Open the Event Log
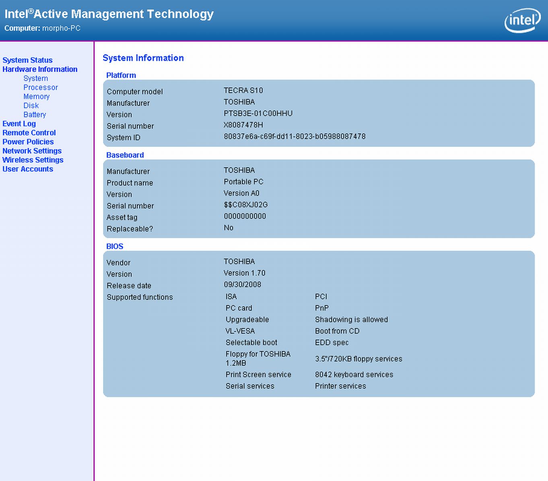 click(x=19, y=124)
